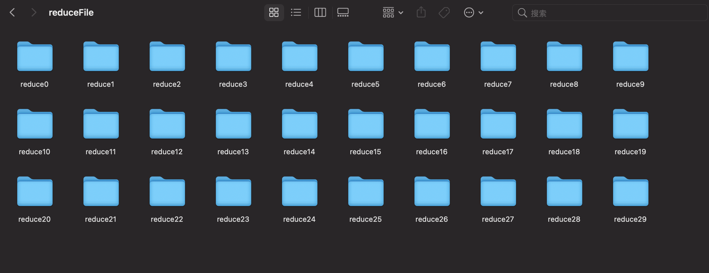The height and width of the screenshot is (273, 709).
Task: Select the reduce5 folder icon
Action: click(366, 56)
